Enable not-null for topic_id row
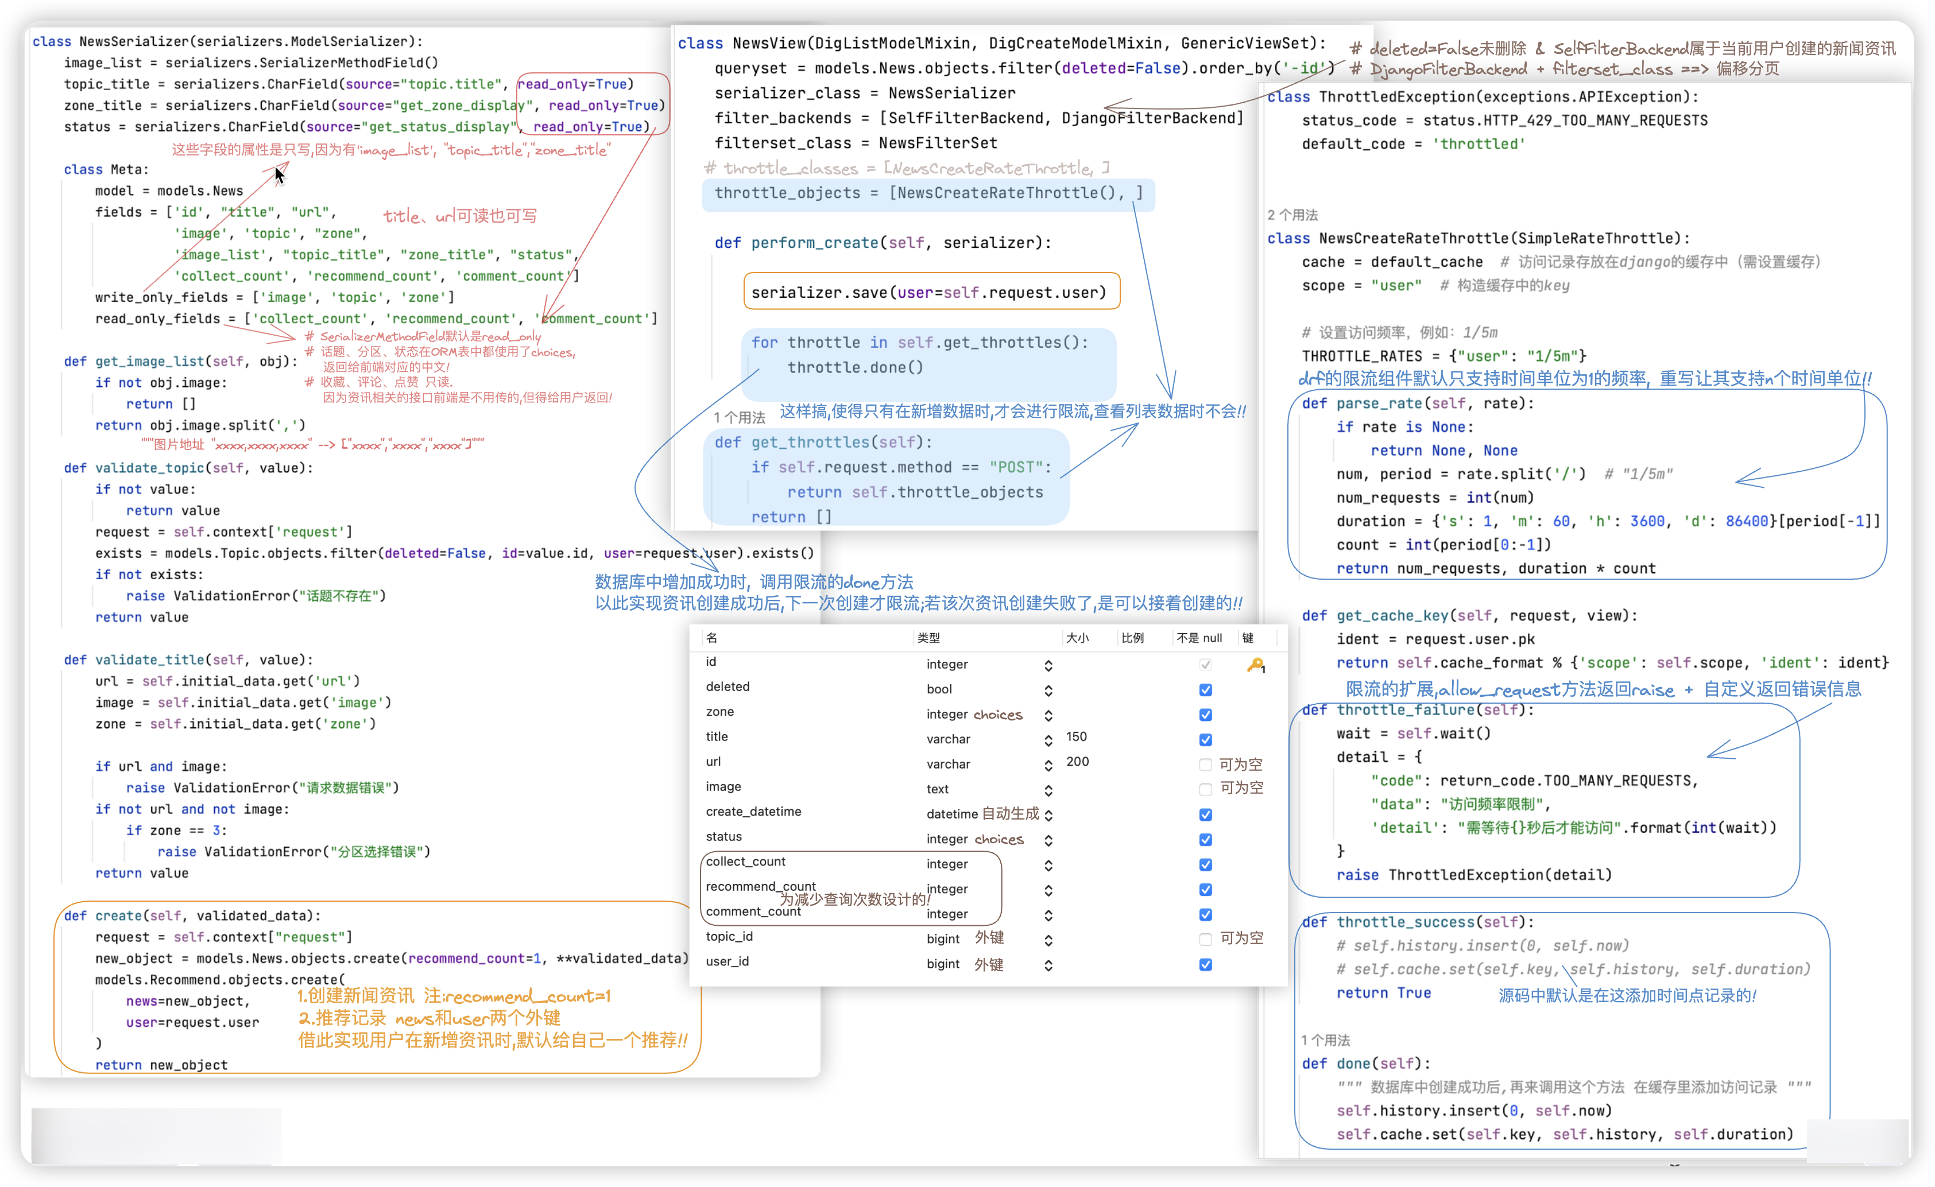This screenshot has width=1935, height=1187. pyautogui.click(x=1205, y=939)
